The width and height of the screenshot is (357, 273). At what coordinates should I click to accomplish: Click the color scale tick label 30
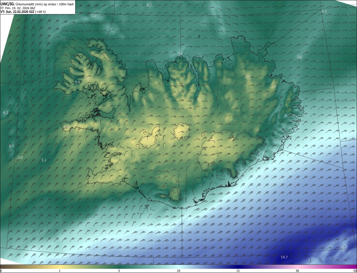click(297, 271)
